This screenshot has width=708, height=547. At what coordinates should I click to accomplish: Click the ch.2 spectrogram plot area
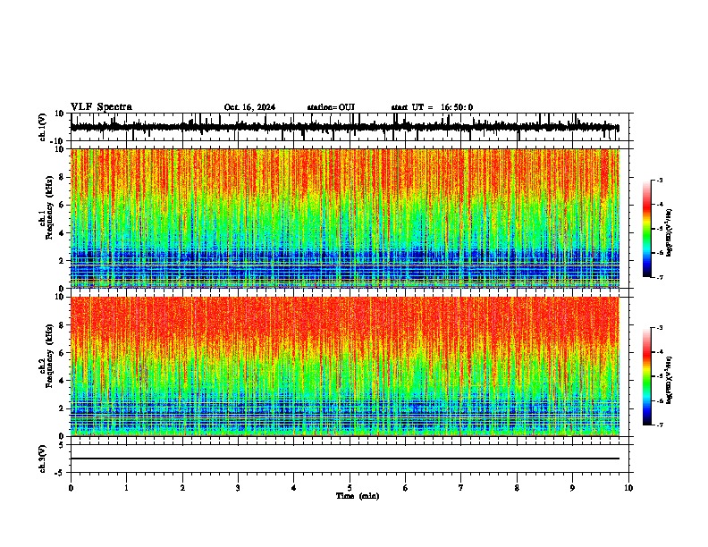(345, 366)
